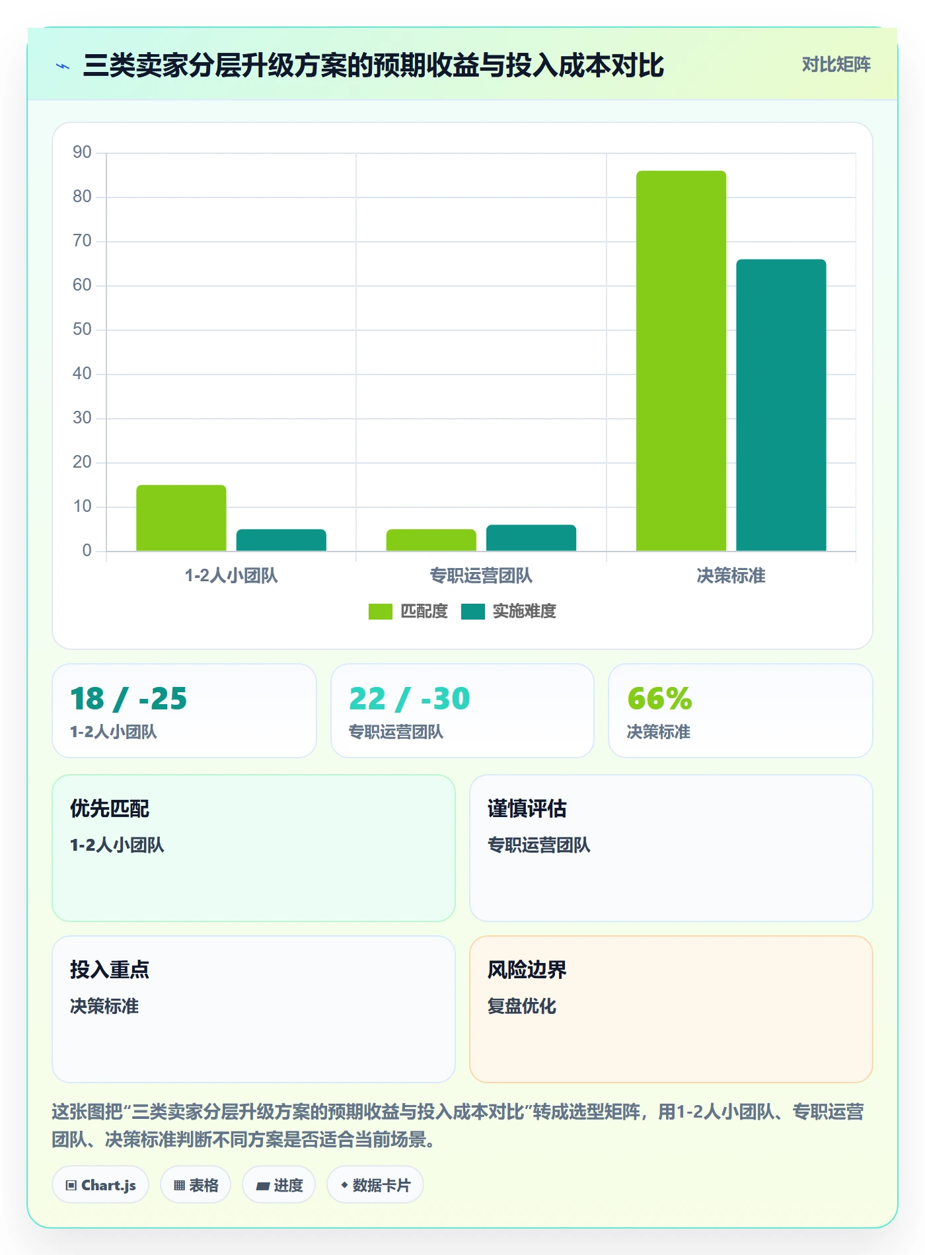The width and height of the screenshot is (925, 1255).
Task: Click the square icon in Chart.js chip
Action: 71,1186
